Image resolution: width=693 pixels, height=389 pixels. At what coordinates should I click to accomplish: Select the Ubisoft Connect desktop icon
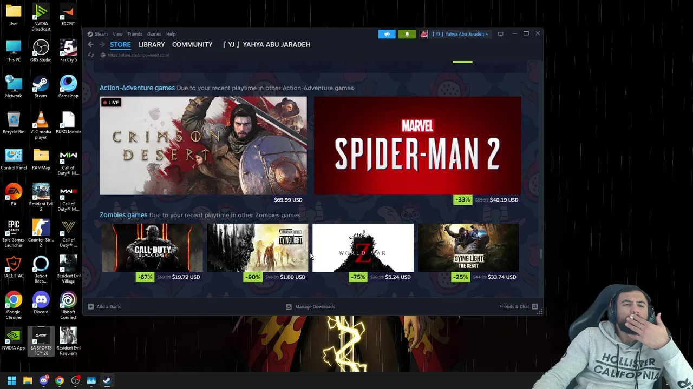click(x=68, y=306)
